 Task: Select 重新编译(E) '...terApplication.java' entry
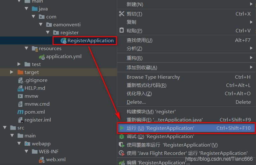click(186, 120)
